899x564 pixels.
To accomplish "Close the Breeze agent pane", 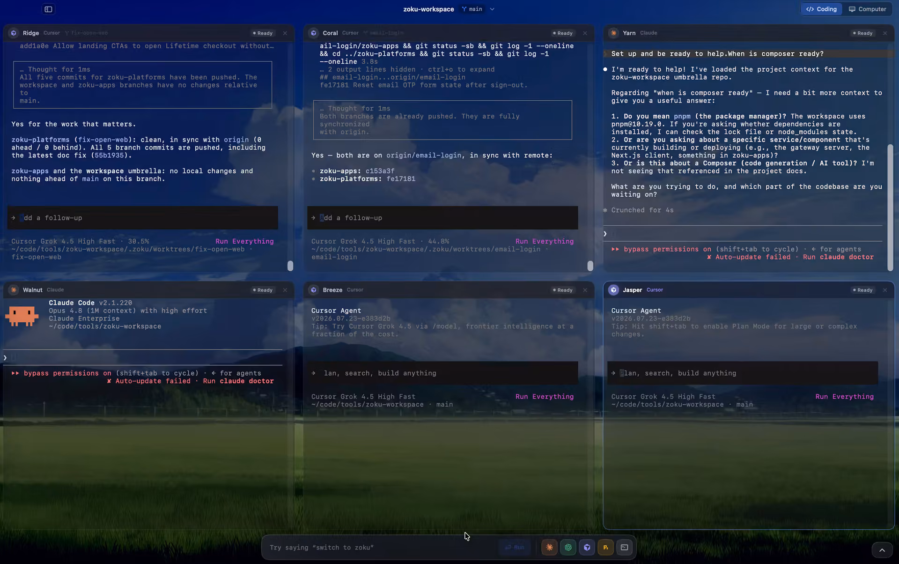I will 585,290.
